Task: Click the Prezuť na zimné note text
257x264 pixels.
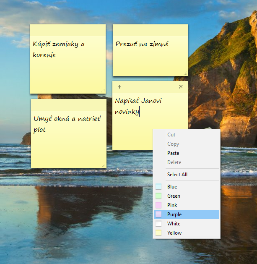Action: click(x=142, y=44)
